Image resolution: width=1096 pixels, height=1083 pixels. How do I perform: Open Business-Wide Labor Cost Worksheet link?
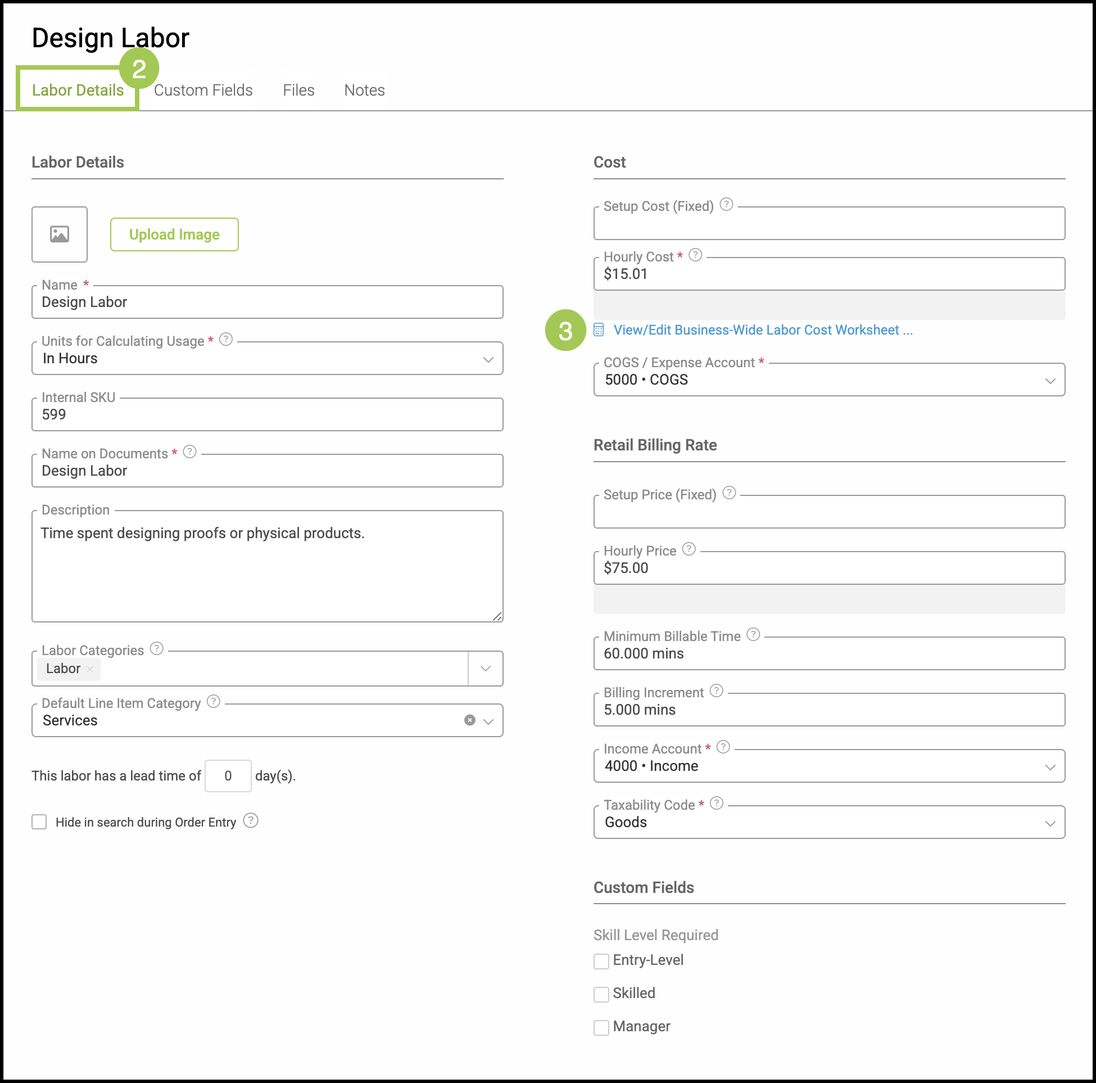tap(763, 330)
